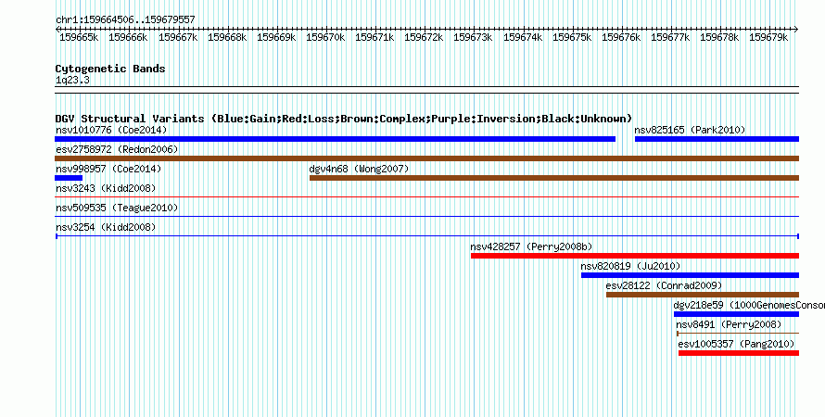Viewport: 825px width, 417px height.
Task: Open variant nsv820819 (Ju2010) label
Action: click(x=630, y=266)
